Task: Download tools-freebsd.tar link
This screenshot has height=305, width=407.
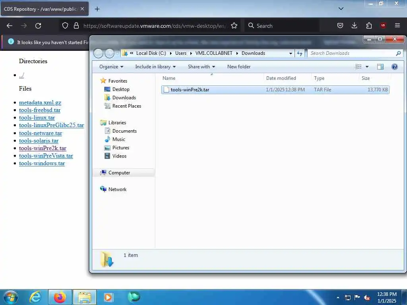Action: (x=40, y=110)
